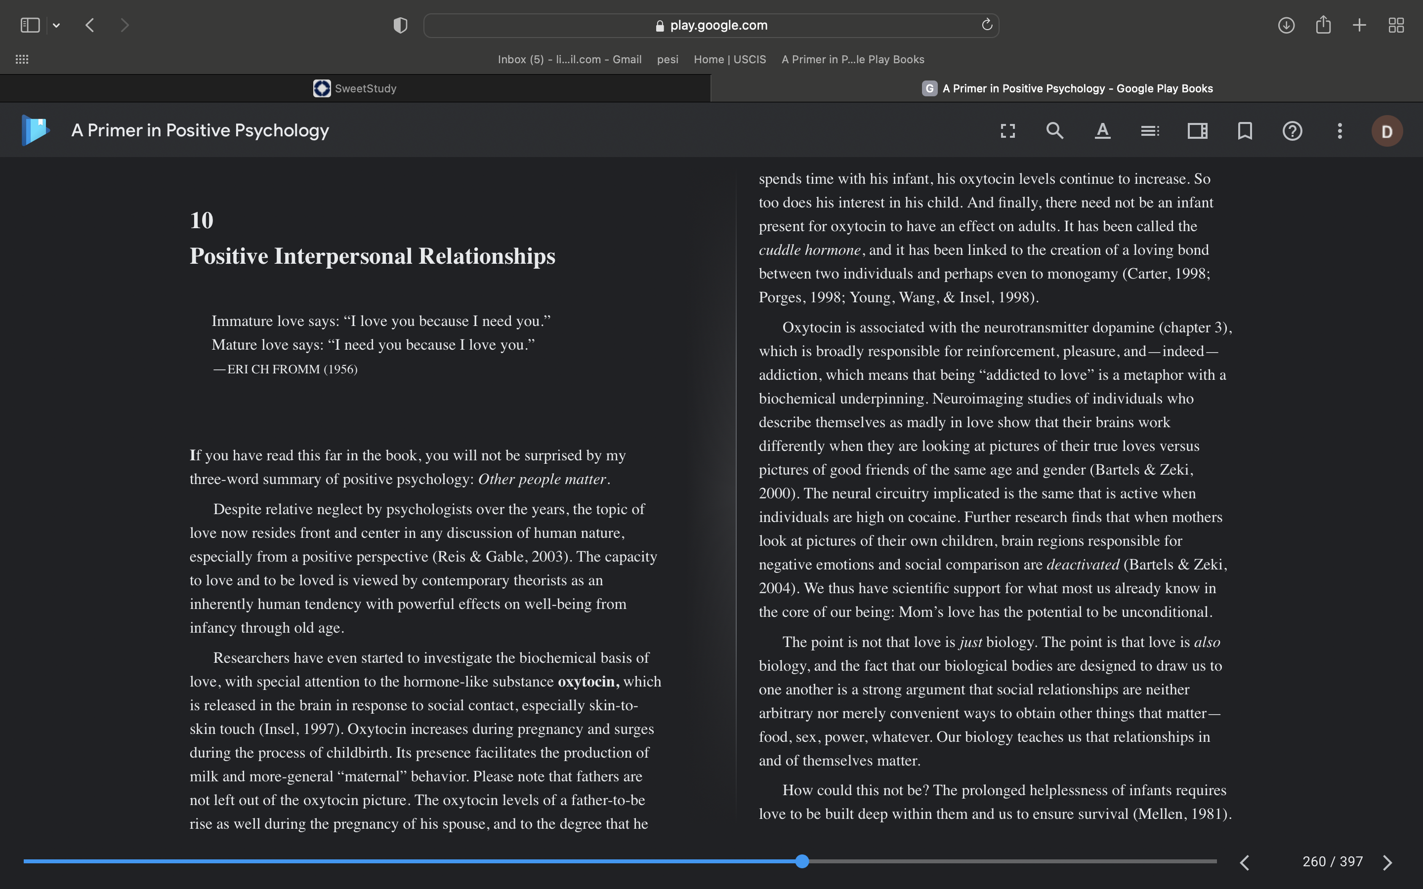Viewport: 1423px width, 889px height.
Task: Enter fullscreen reading mode
Action: tap(1008, 130)
